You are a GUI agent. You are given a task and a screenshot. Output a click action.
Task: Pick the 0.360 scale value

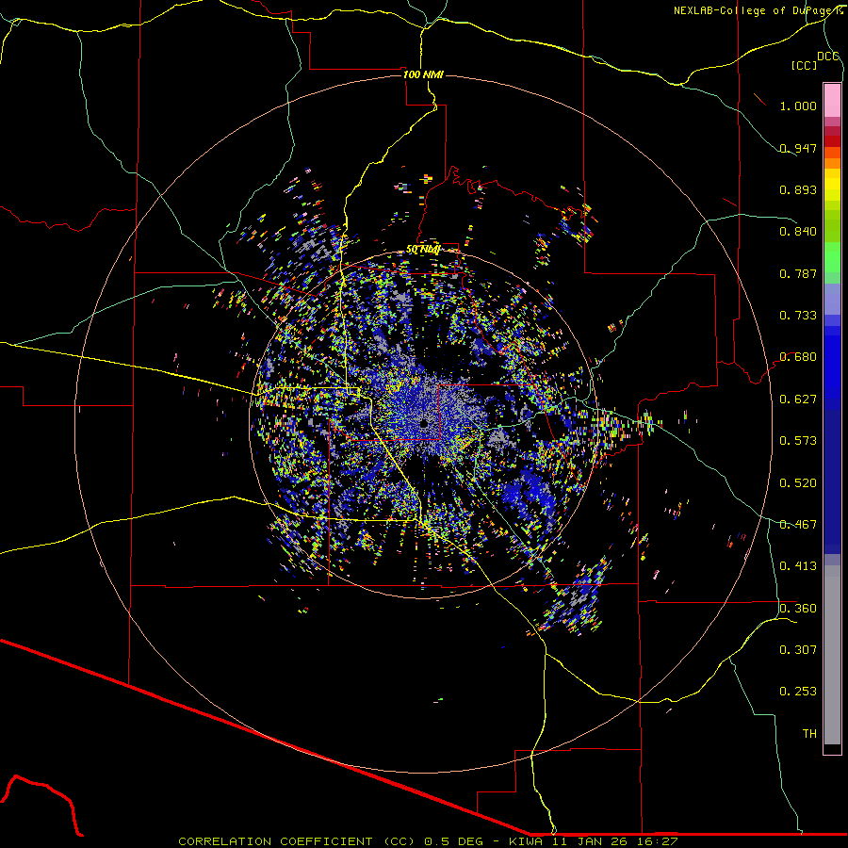coord(798,609)
